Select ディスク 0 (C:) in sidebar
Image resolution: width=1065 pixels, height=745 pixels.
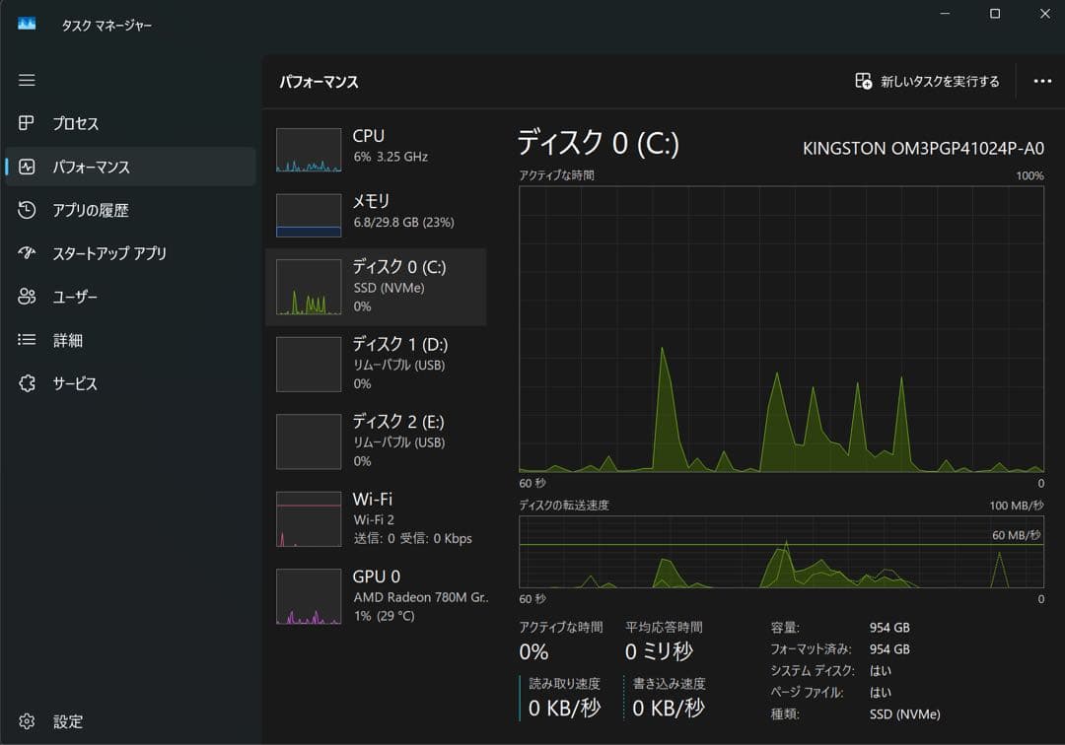(375, 286)
